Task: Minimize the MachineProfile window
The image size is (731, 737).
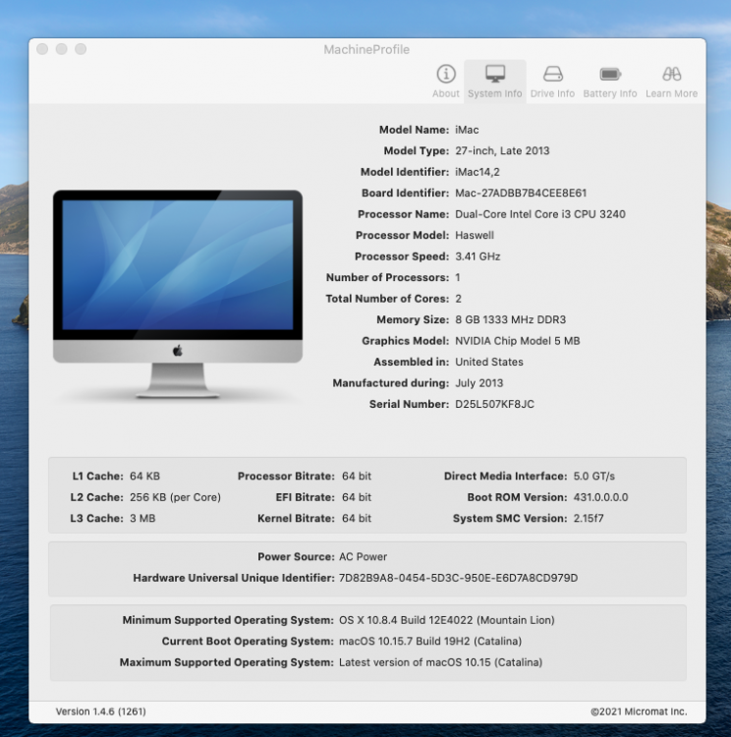Action: pos(62,49)
